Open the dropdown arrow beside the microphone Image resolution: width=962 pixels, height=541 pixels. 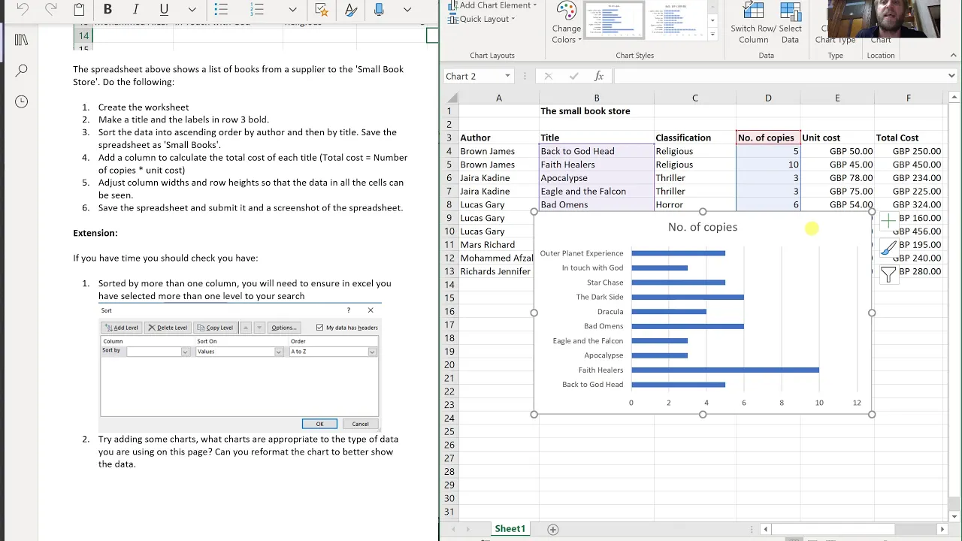[x=407, y=10]
